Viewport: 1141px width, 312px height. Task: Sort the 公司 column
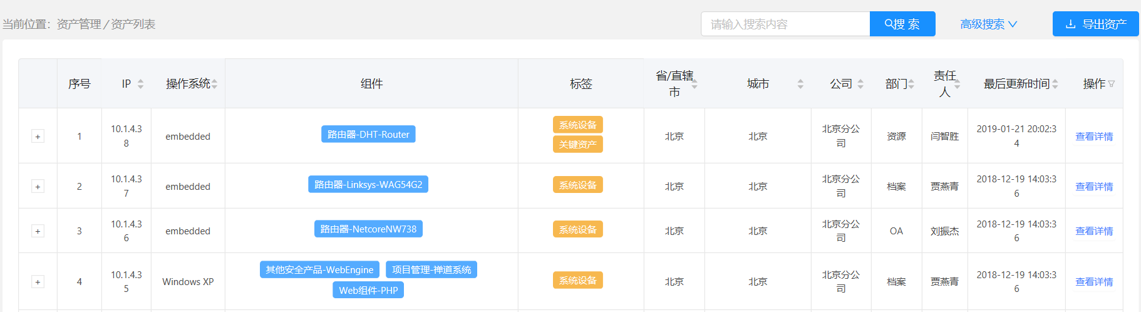[860, 84]
